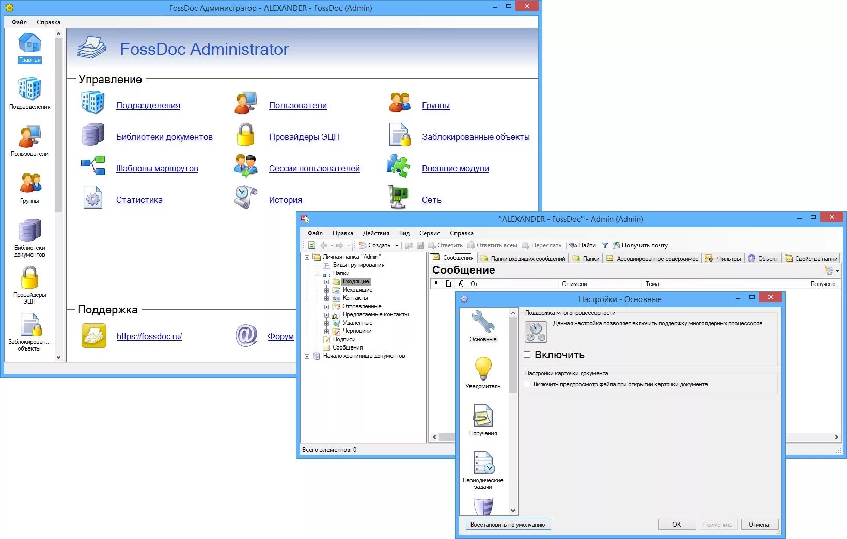Switch to Фильтры tab
The height and width of the screenshot is (539, 847).
(723, 259)
